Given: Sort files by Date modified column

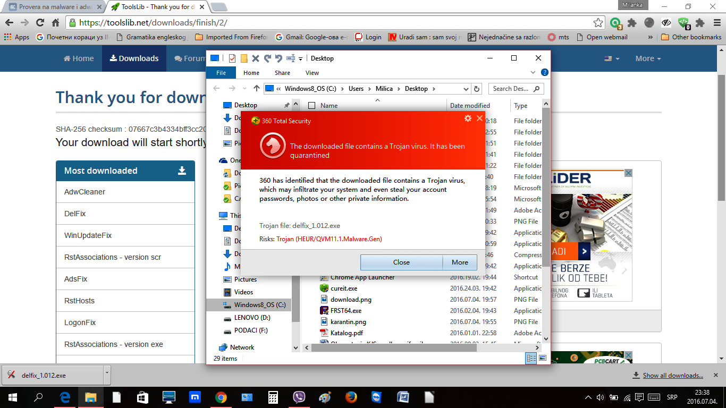Looking at the screenshot, I should pos(470,106).
